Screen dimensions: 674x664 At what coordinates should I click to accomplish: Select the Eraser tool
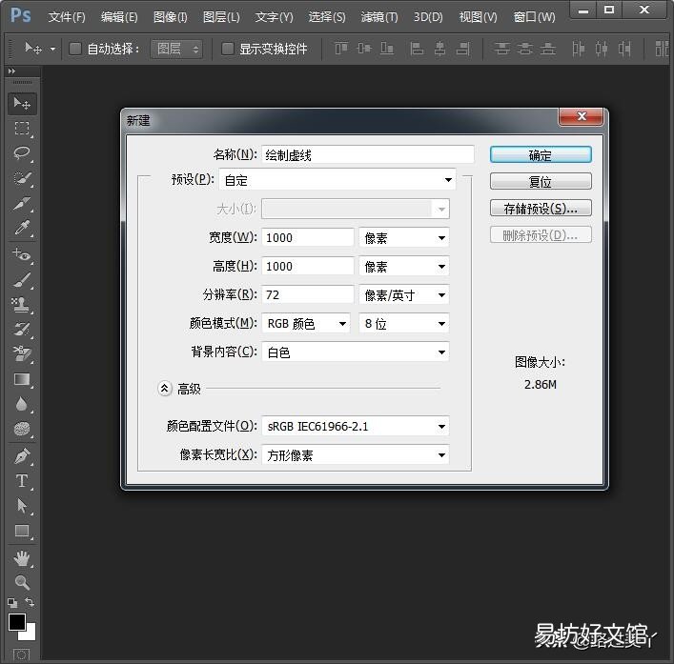[22, 353]
